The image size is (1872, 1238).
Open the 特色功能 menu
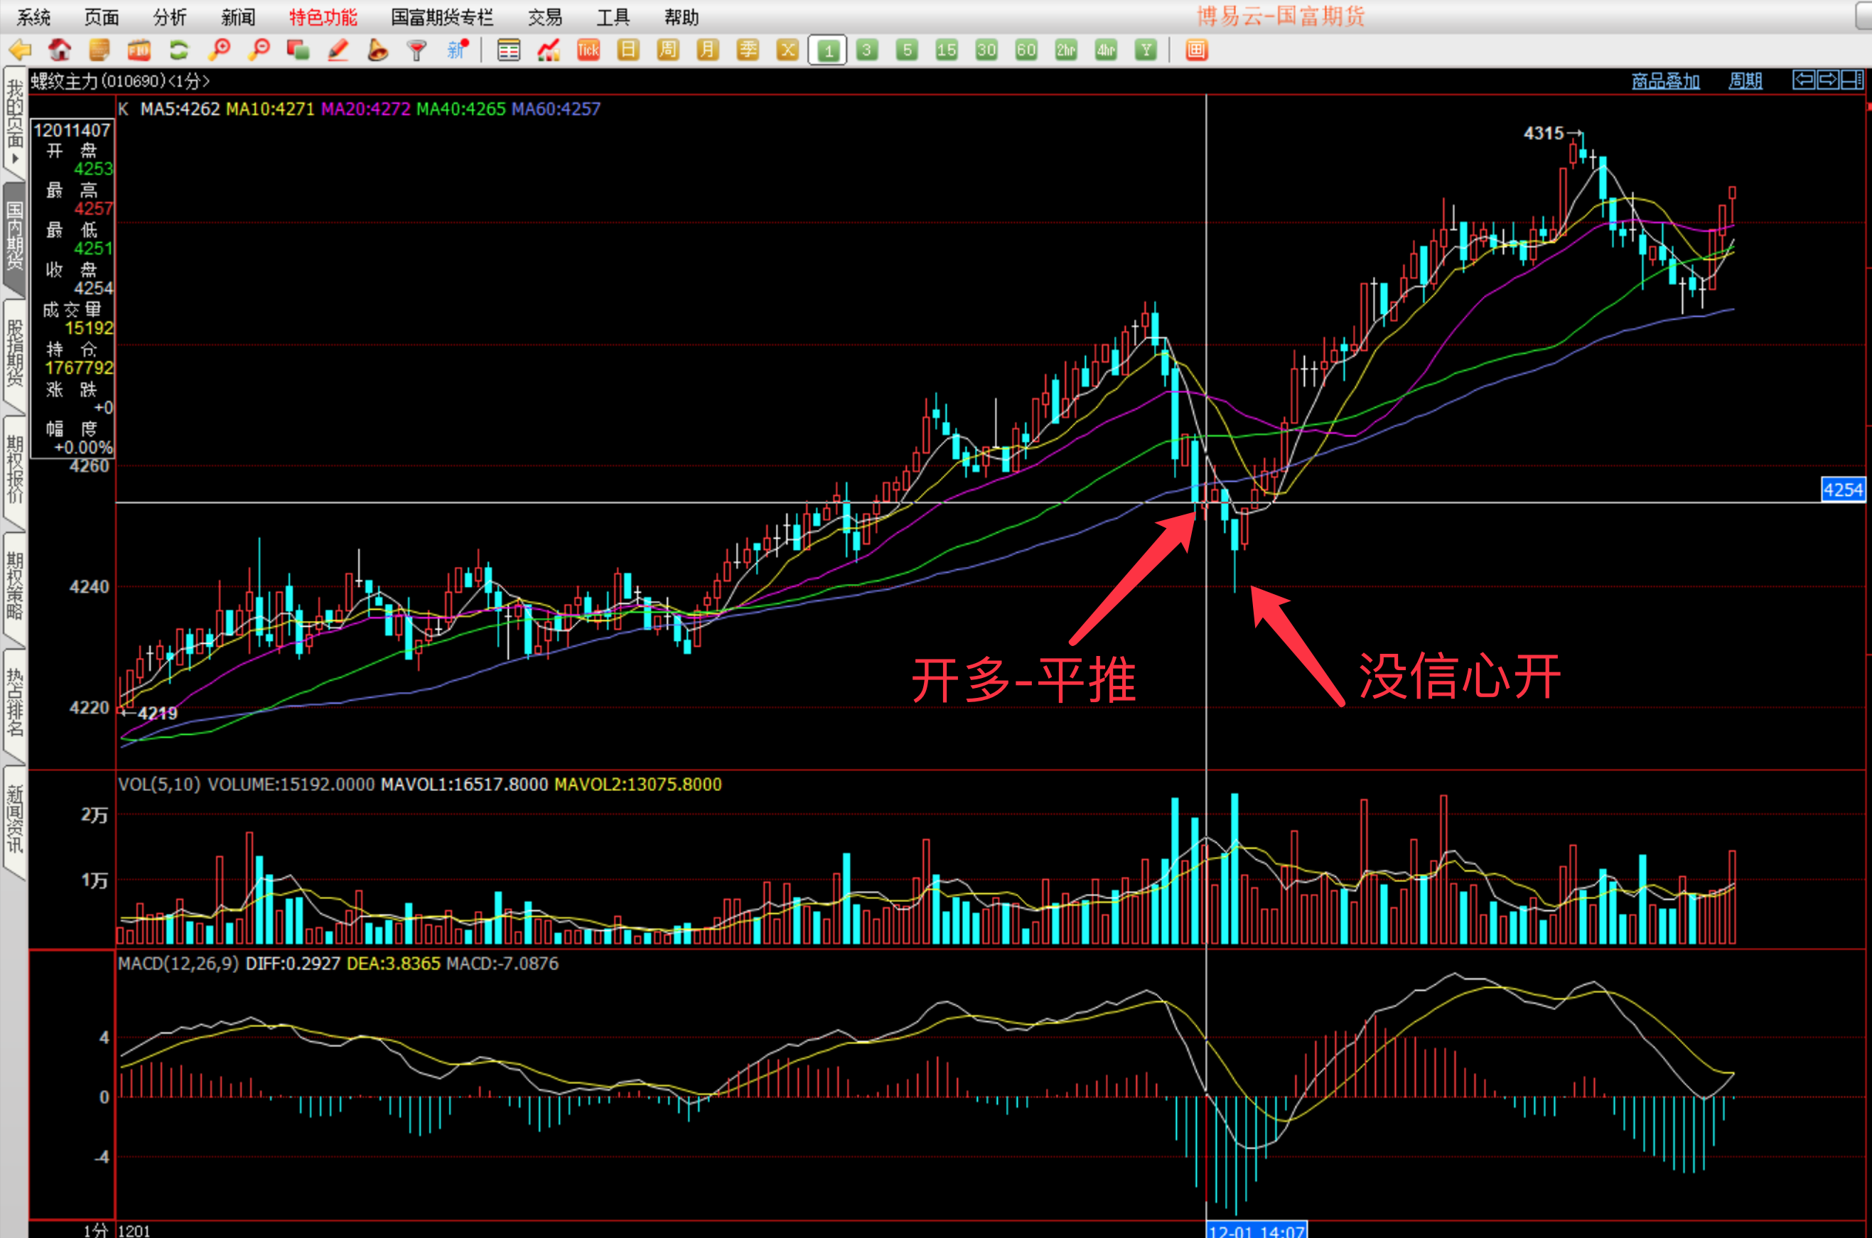pos(323,16)
